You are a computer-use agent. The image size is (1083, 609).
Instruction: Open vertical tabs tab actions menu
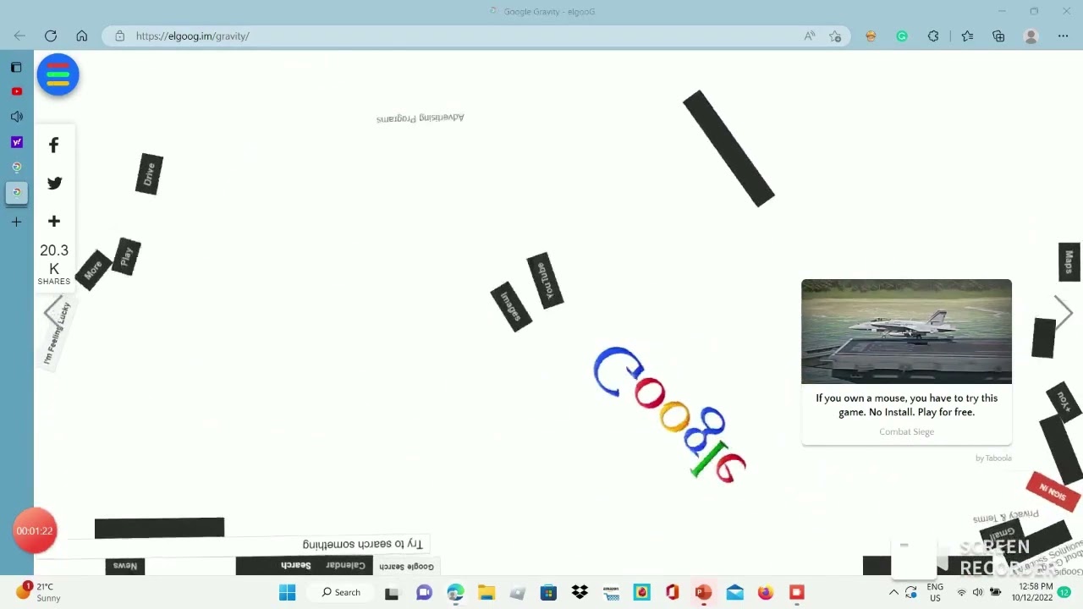(16, 67)
